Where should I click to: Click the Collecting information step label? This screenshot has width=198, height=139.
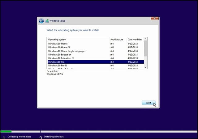pyautogui.click(x=19, y=137)
